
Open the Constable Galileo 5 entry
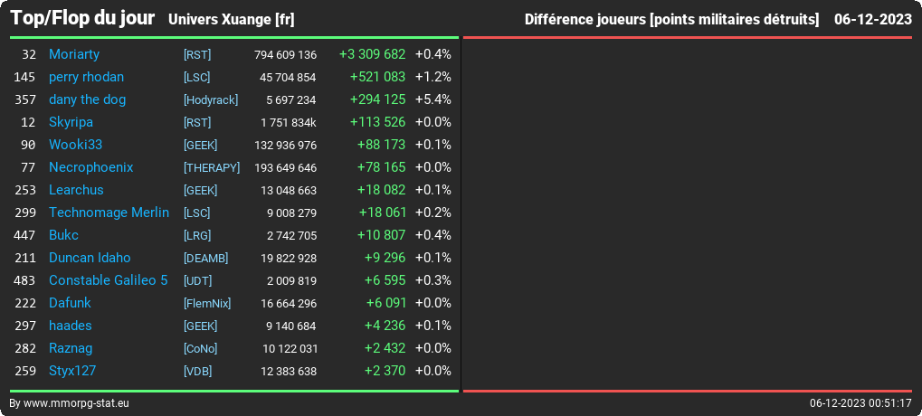point(109,280)
